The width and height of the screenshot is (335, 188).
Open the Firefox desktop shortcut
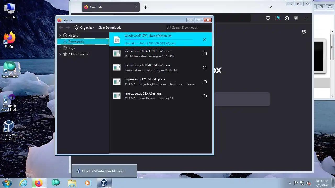(x=10, y=40)
